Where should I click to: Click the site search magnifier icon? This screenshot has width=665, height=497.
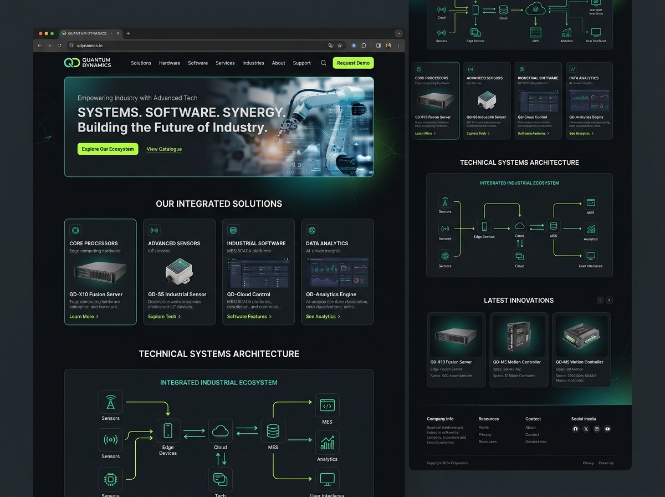(324, 63)
